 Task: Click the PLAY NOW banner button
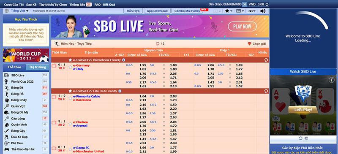click(x=242, y=27)
